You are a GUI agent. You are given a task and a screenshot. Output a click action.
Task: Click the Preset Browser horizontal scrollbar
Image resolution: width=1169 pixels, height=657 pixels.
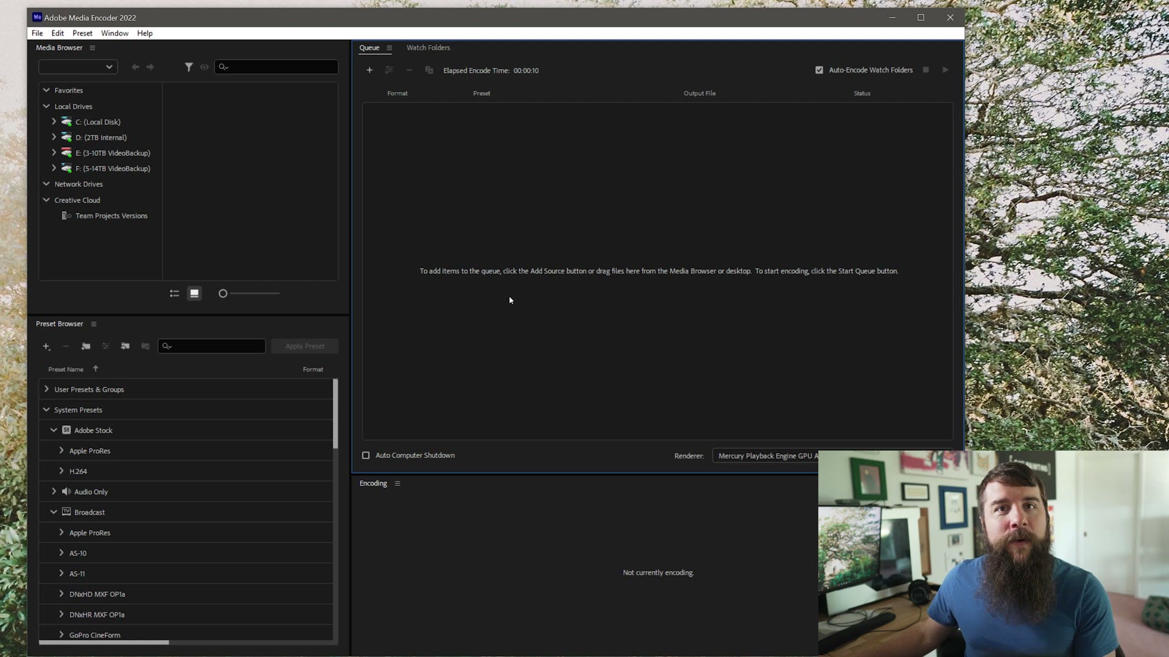pyautogui.click(x=104, y=642)
